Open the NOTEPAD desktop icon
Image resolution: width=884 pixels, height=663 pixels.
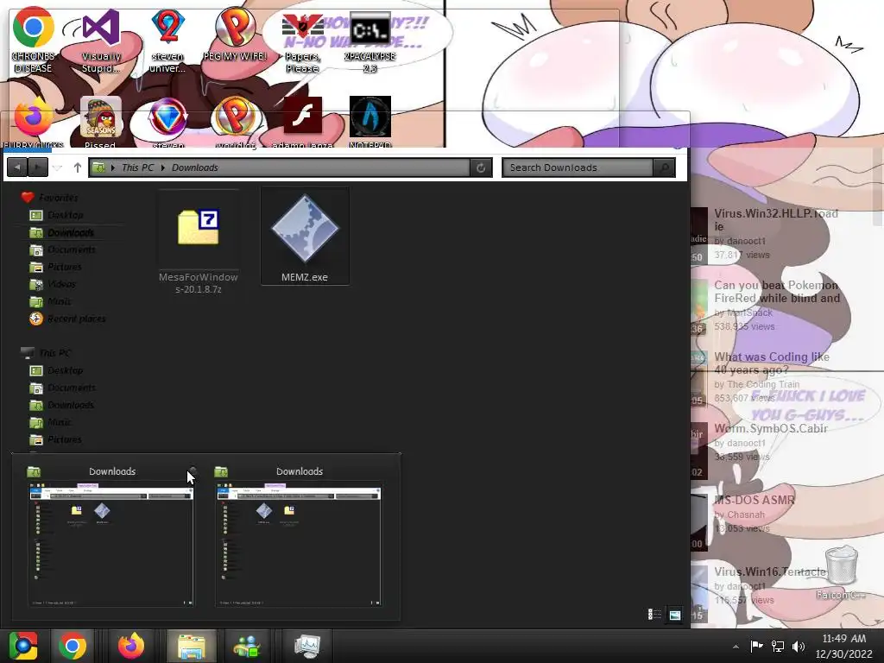[369, 123]
